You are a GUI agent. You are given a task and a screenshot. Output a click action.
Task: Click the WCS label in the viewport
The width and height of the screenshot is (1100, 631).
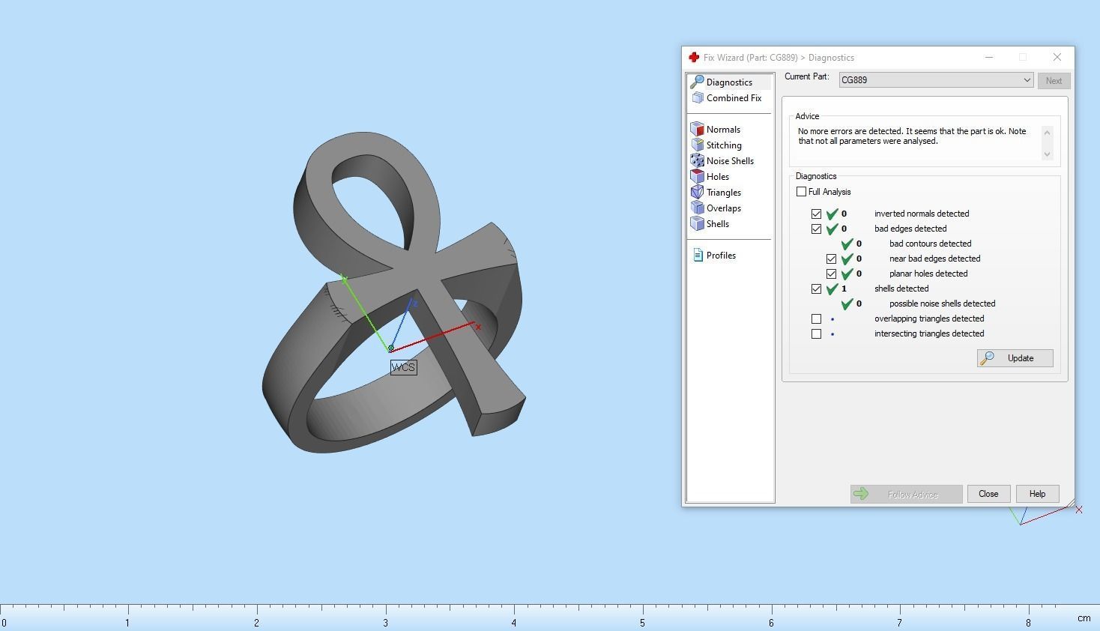pos(403,367)
